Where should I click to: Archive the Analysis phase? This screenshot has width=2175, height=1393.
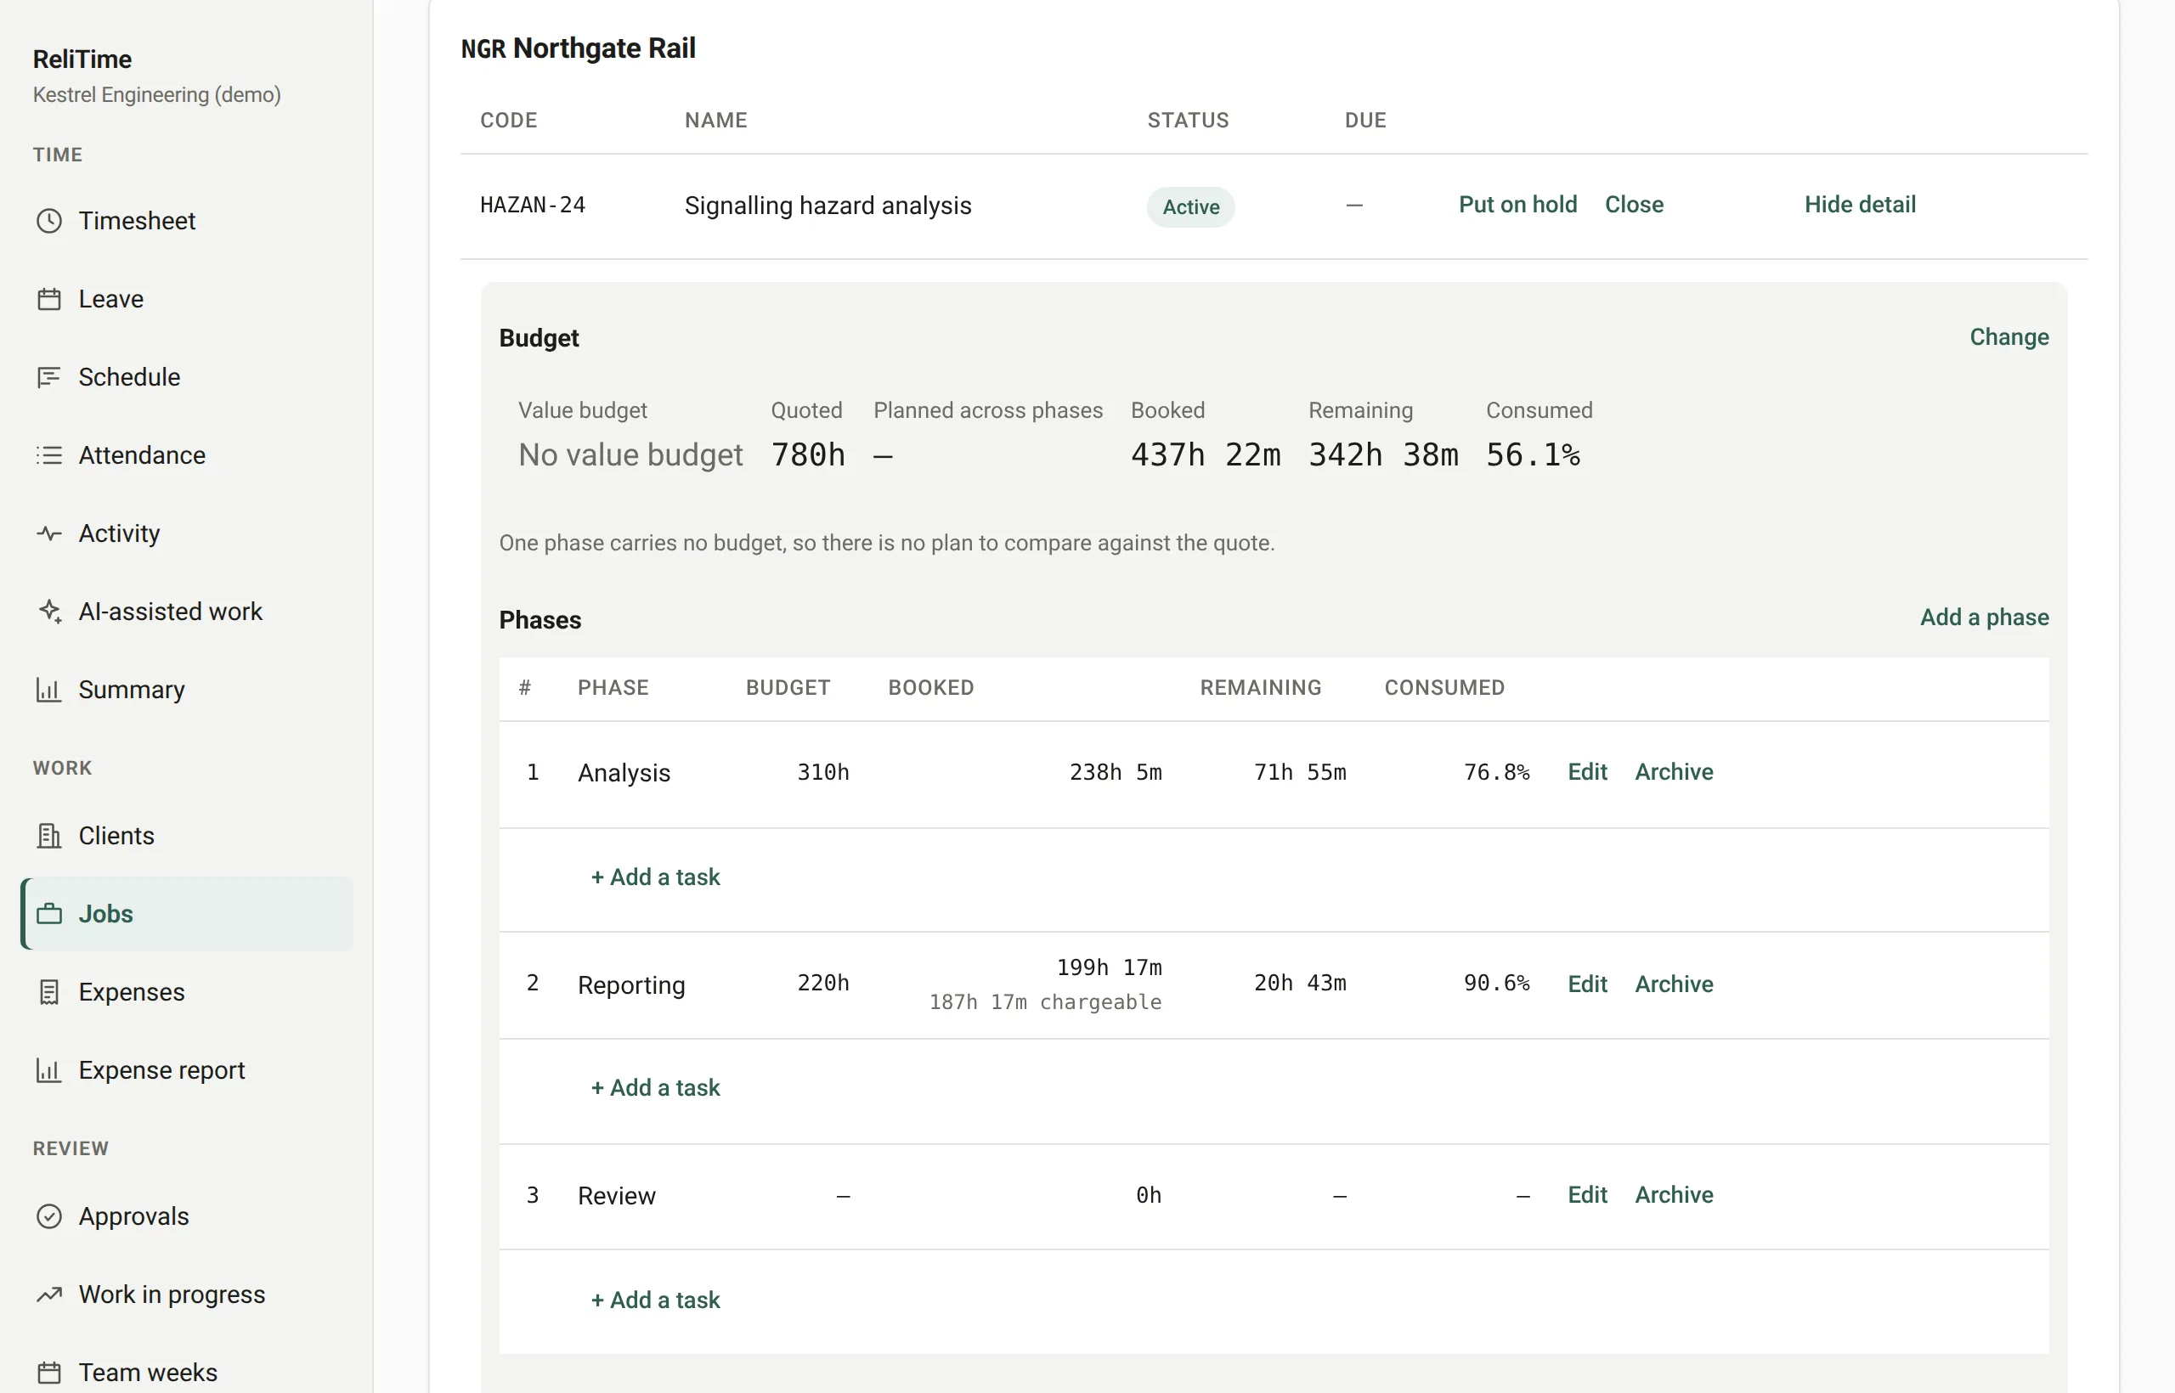(x=1674, y=771)
